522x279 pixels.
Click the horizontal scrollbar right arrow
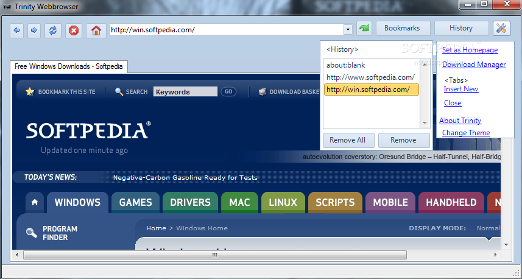coord(495,255)
